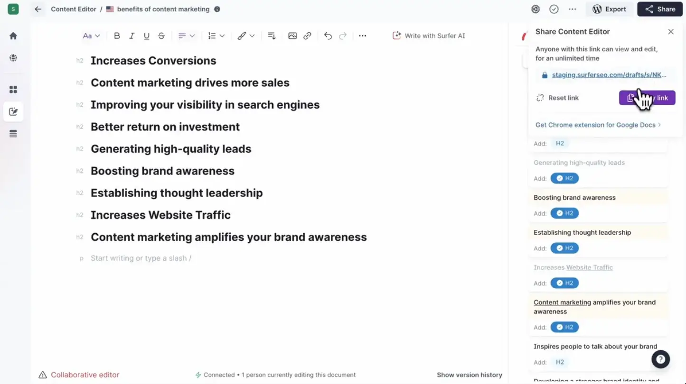The width and height of the screenshot is (686, 384).
Task: Add H2 for Inspires people to talk
Action: pyautogui.click(x=560, y=362)
